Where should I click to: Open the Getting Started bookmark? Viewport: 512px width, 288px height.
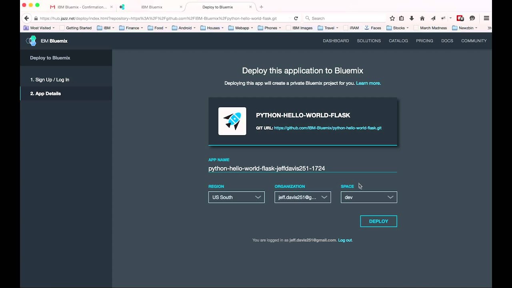76,28
